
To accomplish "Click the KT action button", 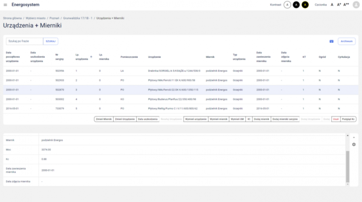I will point(248,119).
